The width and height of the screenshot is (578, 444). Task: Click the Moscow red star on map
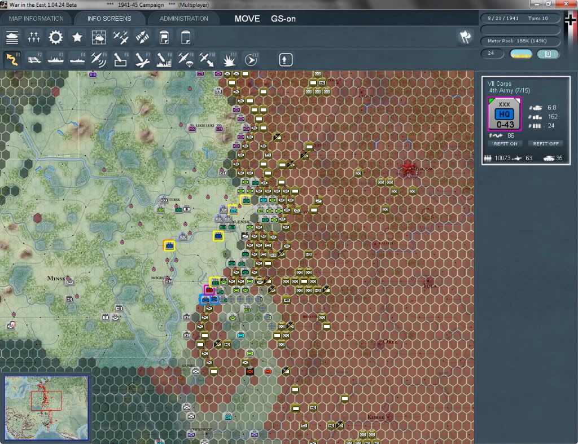click(408, 168)
